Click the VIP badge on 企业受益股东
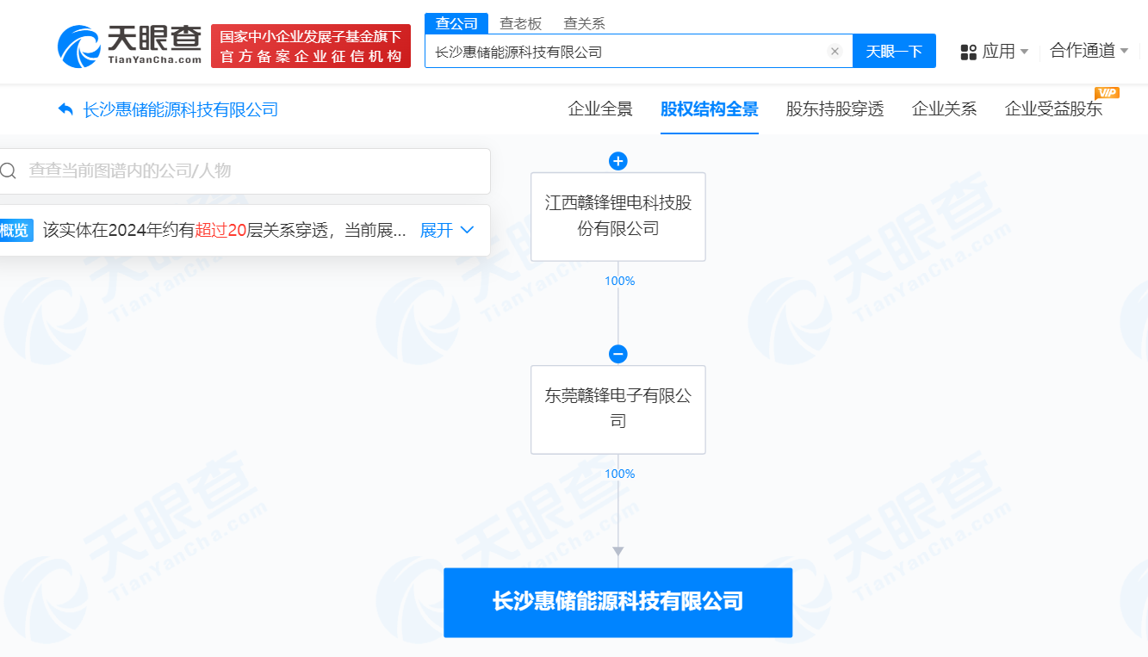 pos(1108,92)
